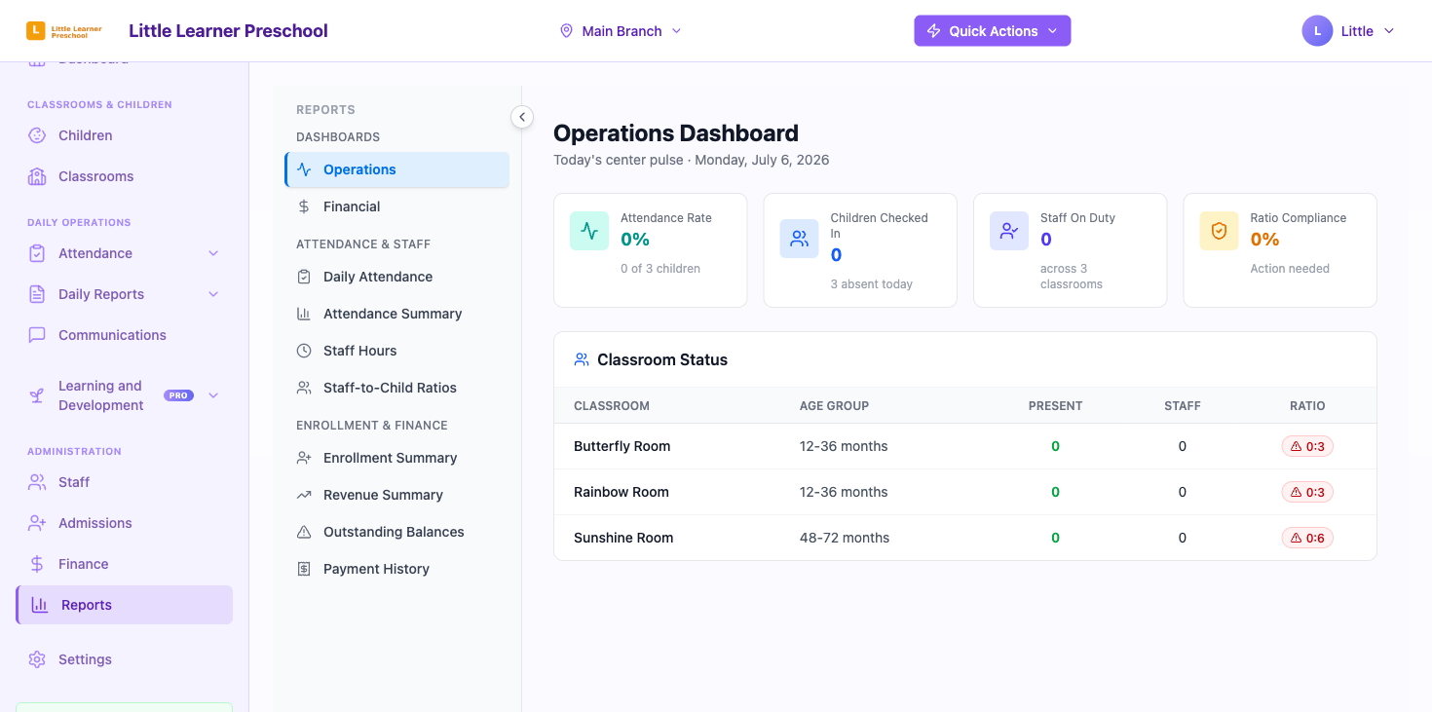Click the Settings gear icon

(37, 659)
